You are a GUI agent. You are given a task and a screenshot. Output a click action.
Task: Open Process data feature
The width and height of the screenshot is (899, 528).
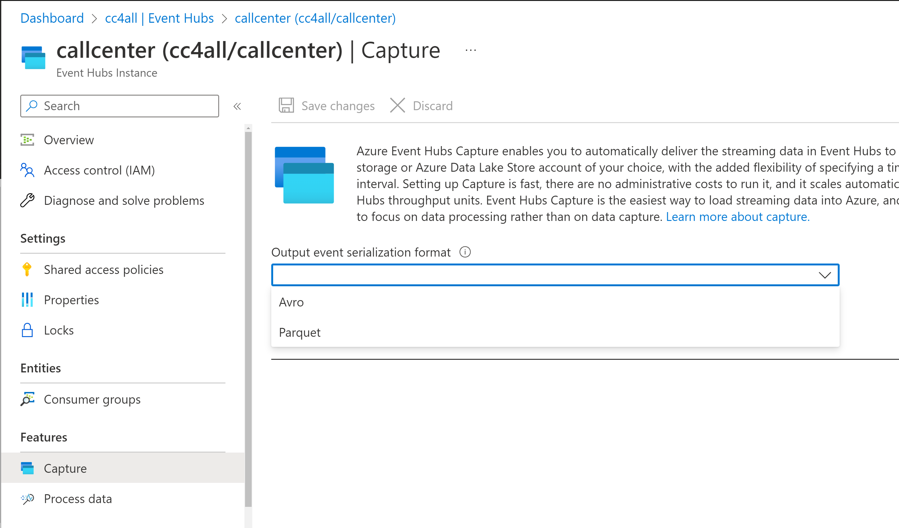point(78,499)
